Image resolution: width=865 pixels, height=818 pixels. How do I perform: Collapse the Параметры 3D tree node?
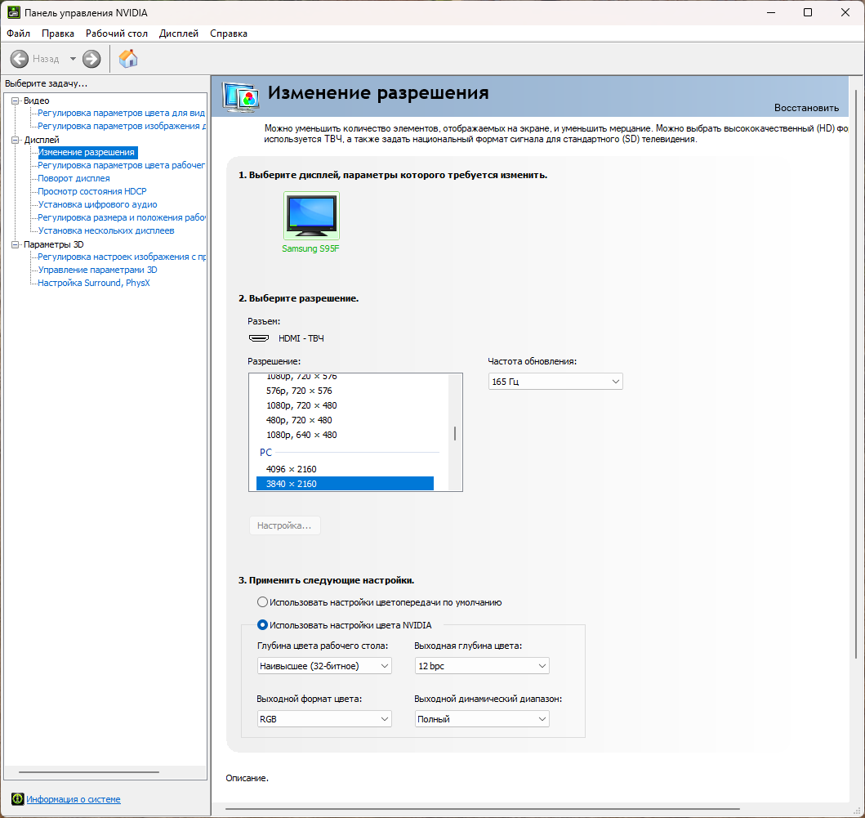[16, 244]
